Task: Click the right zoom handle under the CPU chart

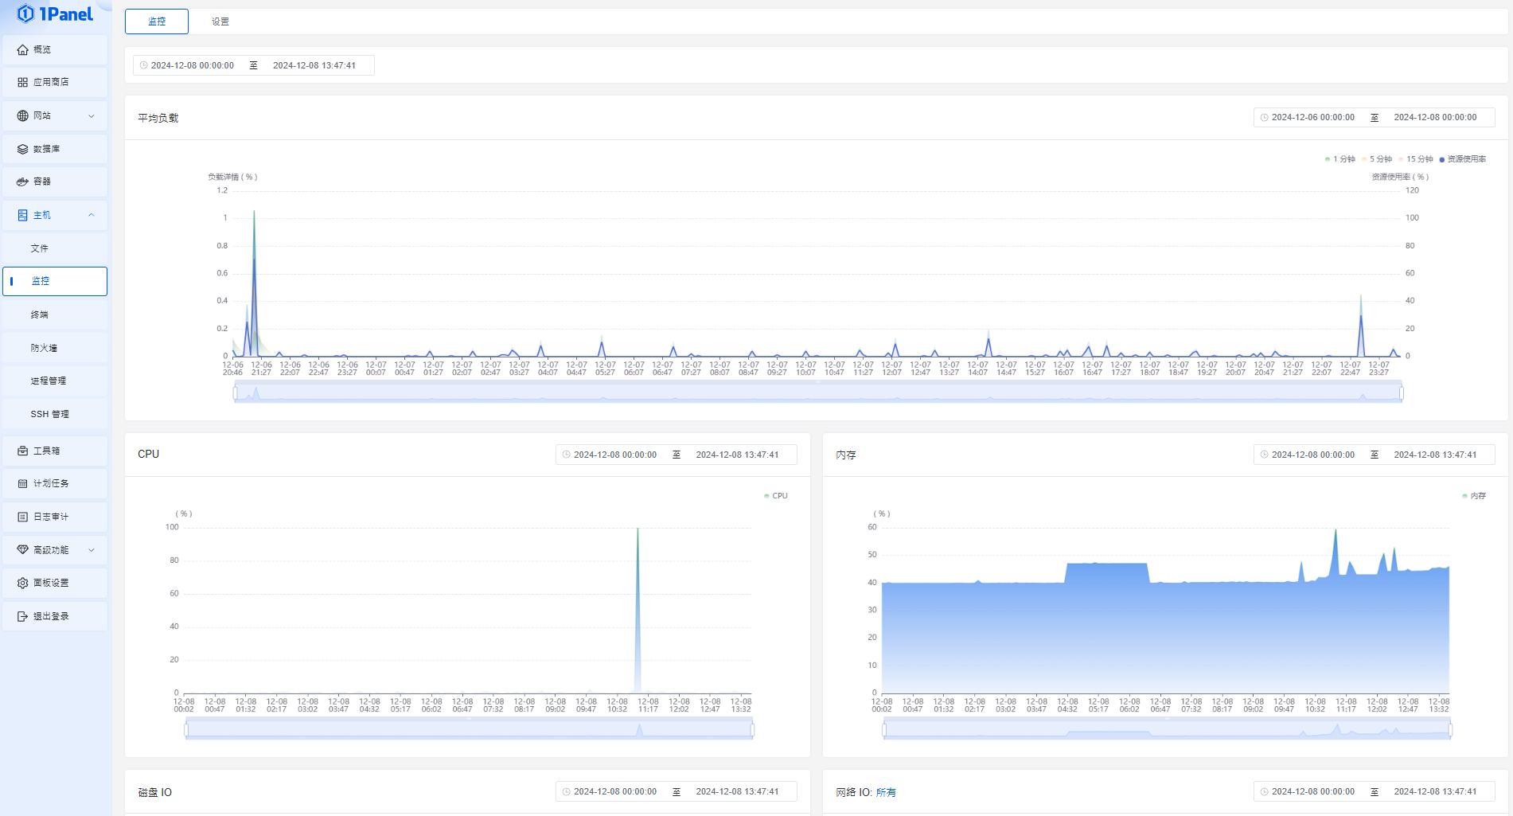Action: (752, 729)
